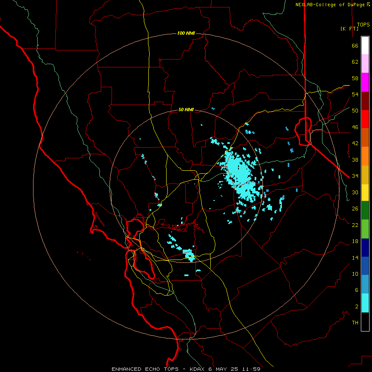Click the legend value "14"

[x=355, y=258]
